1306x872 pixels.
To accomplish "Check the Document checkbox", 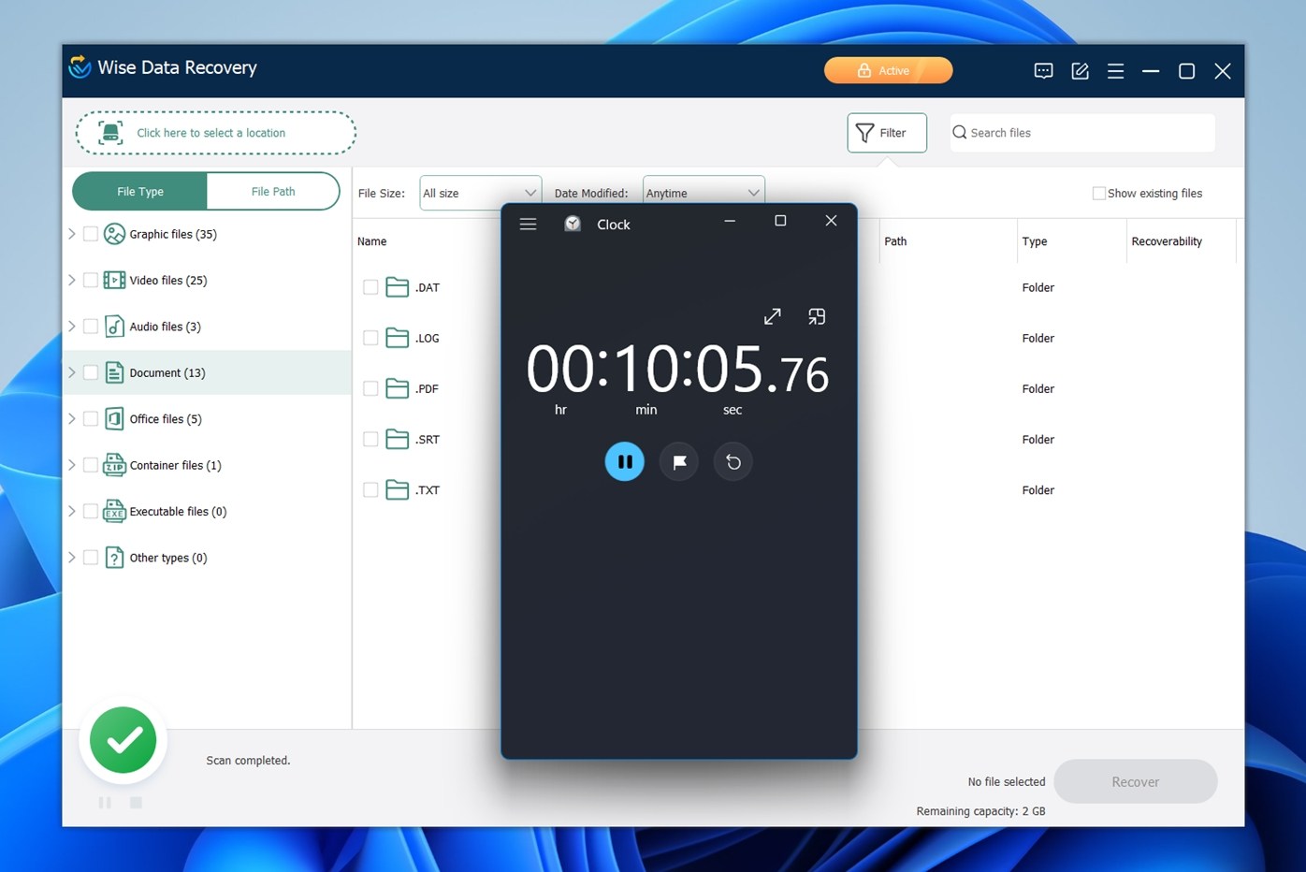I will pyautogui.click(x=91, y=372).
